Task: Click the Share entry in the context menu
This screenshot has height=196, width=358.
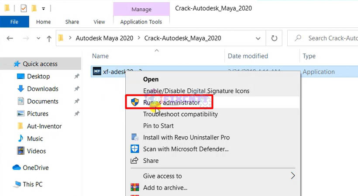Action: [151, 161]
